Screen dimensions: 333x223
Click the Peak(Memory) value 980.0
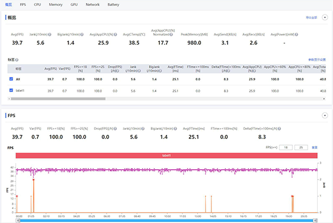pos(194,43)
